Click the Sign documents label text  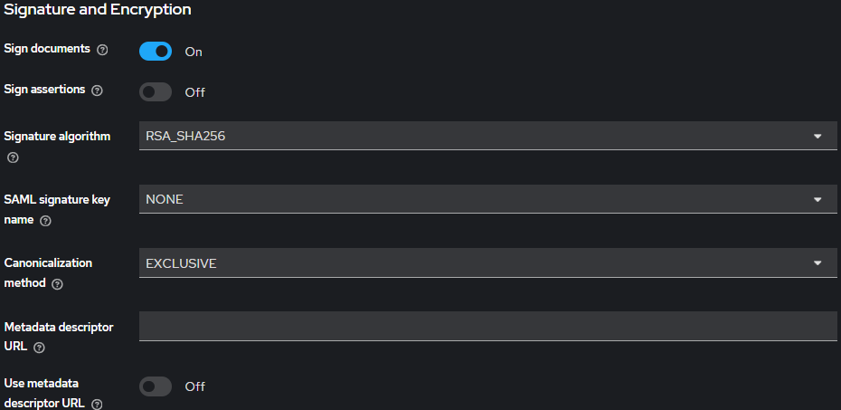(47, 49)
